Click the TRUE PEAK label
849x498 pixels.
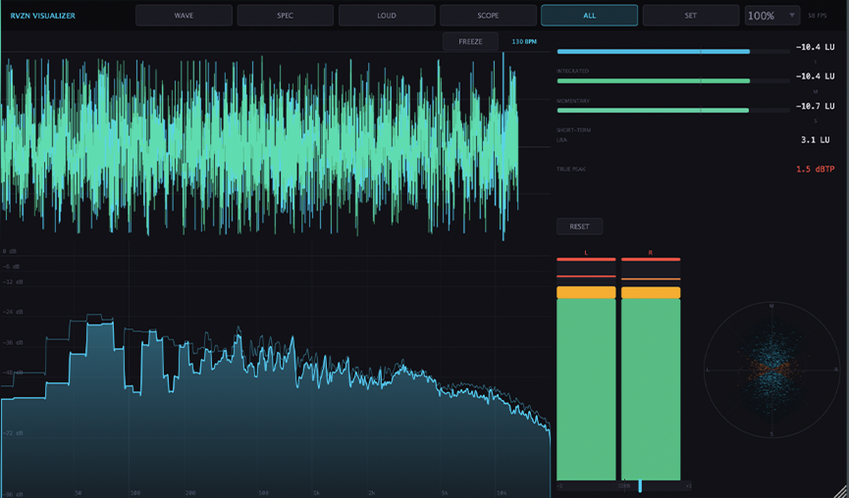571,169
